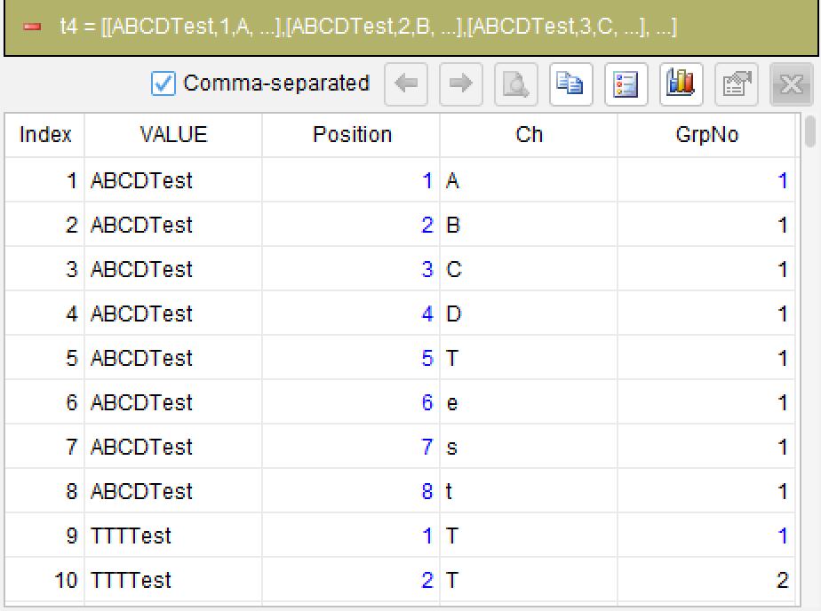Select the Ch cell containing letter D
Viewport: 821px width, 611px height.
[529, 313]
